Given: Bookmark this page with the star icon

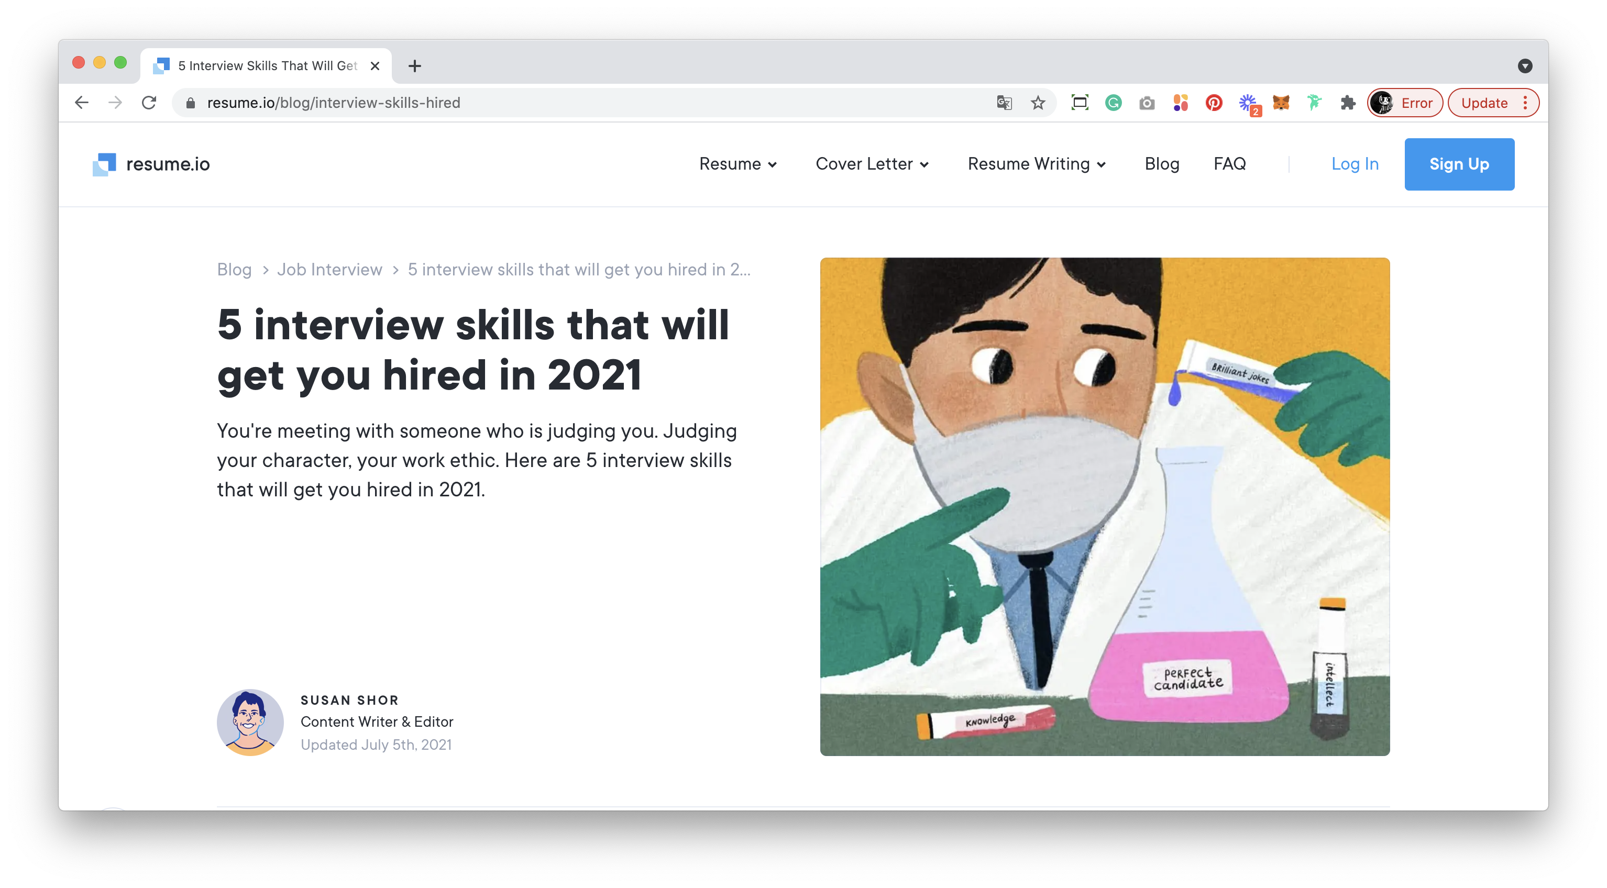Looking at the screenshot, I should [1038, 103].
